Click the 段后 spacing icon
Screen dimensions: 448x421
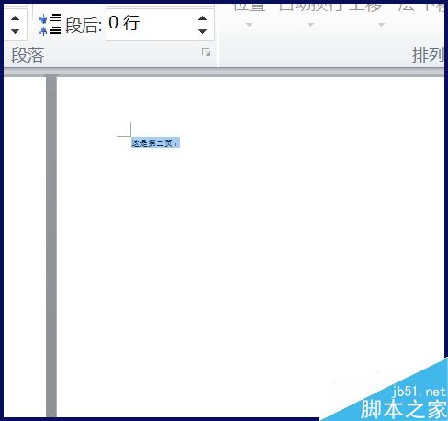[50, 25]
